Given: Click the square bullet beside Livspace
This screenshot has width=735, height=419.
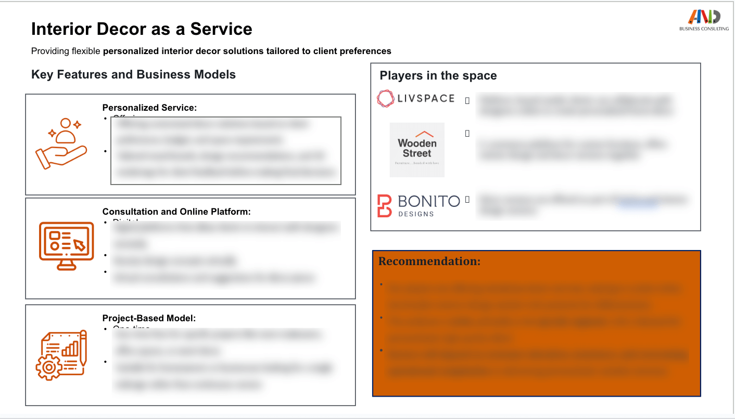Looking at the screenshot, I should [x=467, y=101].
